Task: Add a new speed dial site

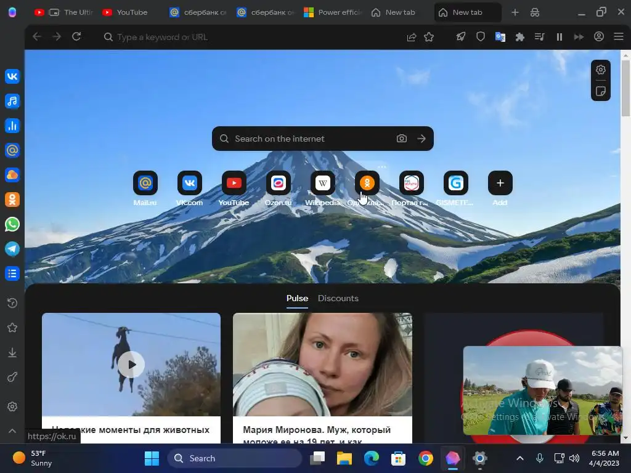Action: pyautogui.click(x=500, y=183)
